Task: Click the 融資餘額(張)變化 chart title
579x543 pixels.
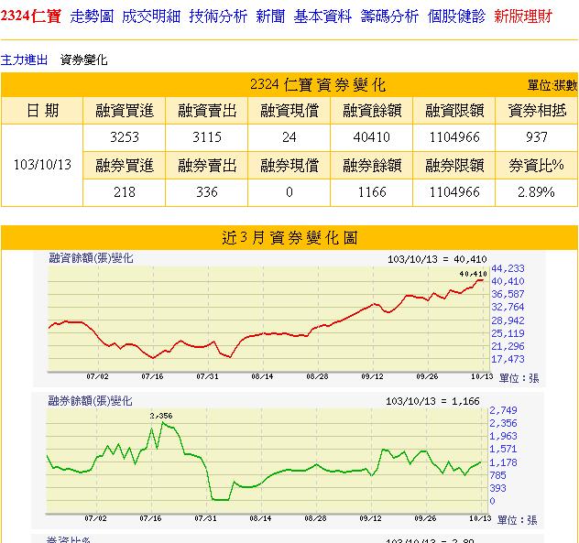Action: pos(91,258)
